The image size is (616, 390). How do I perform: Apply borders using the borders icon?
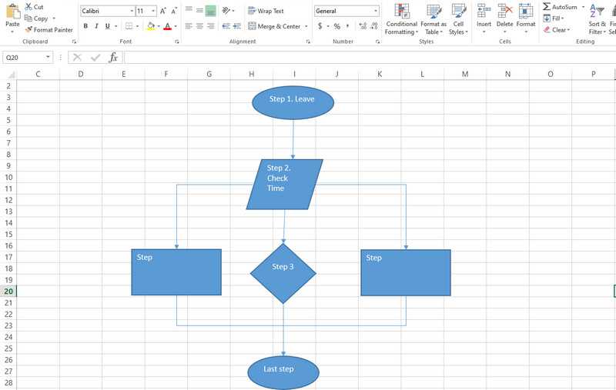tap(129, 26)
